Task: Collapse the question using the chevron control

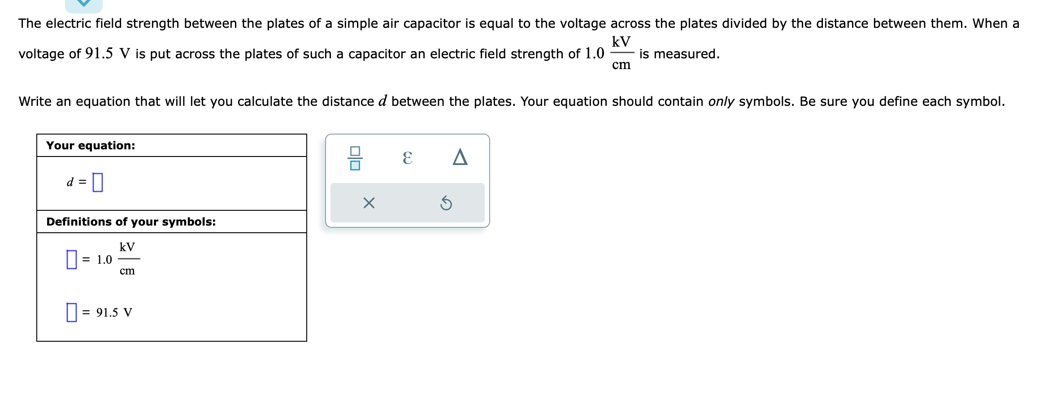Action: pyautogui.click(x=83, y=4)
